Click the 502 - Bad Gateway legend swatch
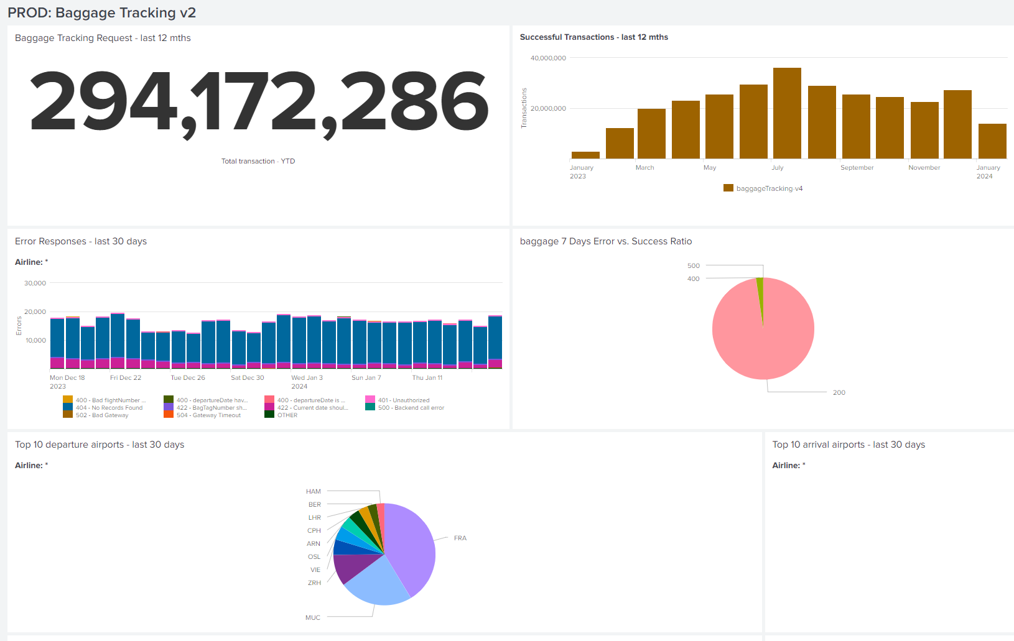This screenshot has height=641, width=1014. 68,415
